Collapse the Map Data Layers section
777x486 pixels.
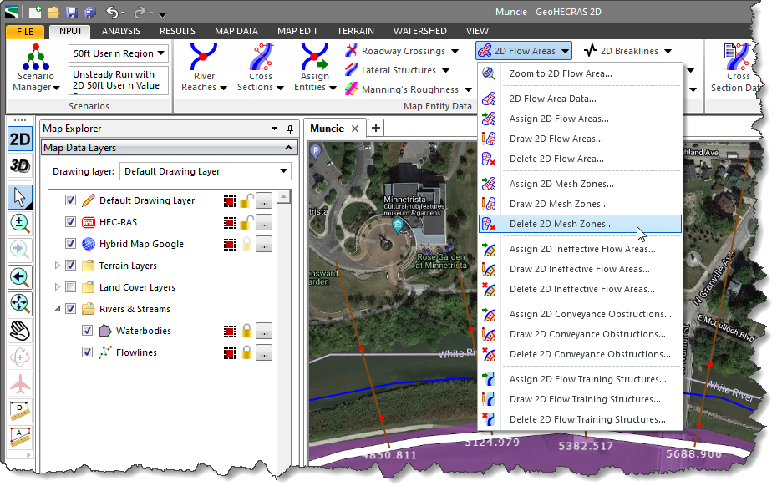point(288,148)
